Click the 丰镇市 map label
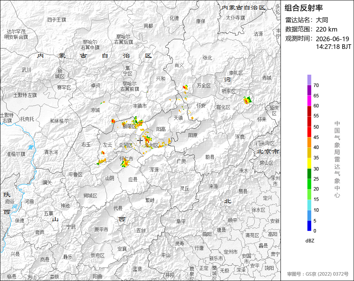This screenshot has height=281, width=354. [x=140, y=106]
